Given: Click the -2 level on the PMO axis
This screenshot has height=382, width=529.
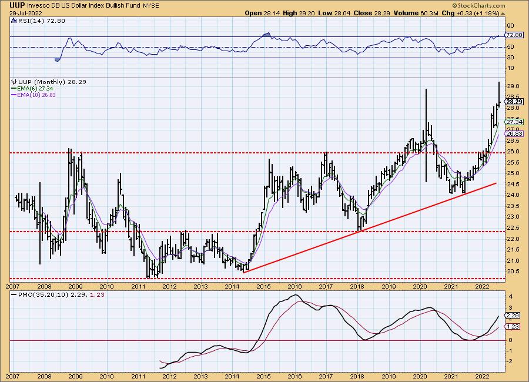Looking at the screenshot, I should tap(510, 361).
